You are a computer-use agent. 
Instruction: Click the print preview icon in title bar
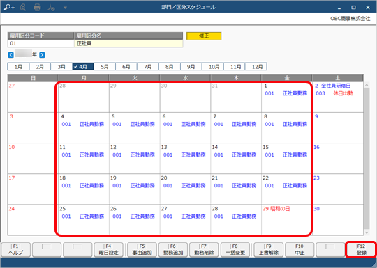(23, 8)
